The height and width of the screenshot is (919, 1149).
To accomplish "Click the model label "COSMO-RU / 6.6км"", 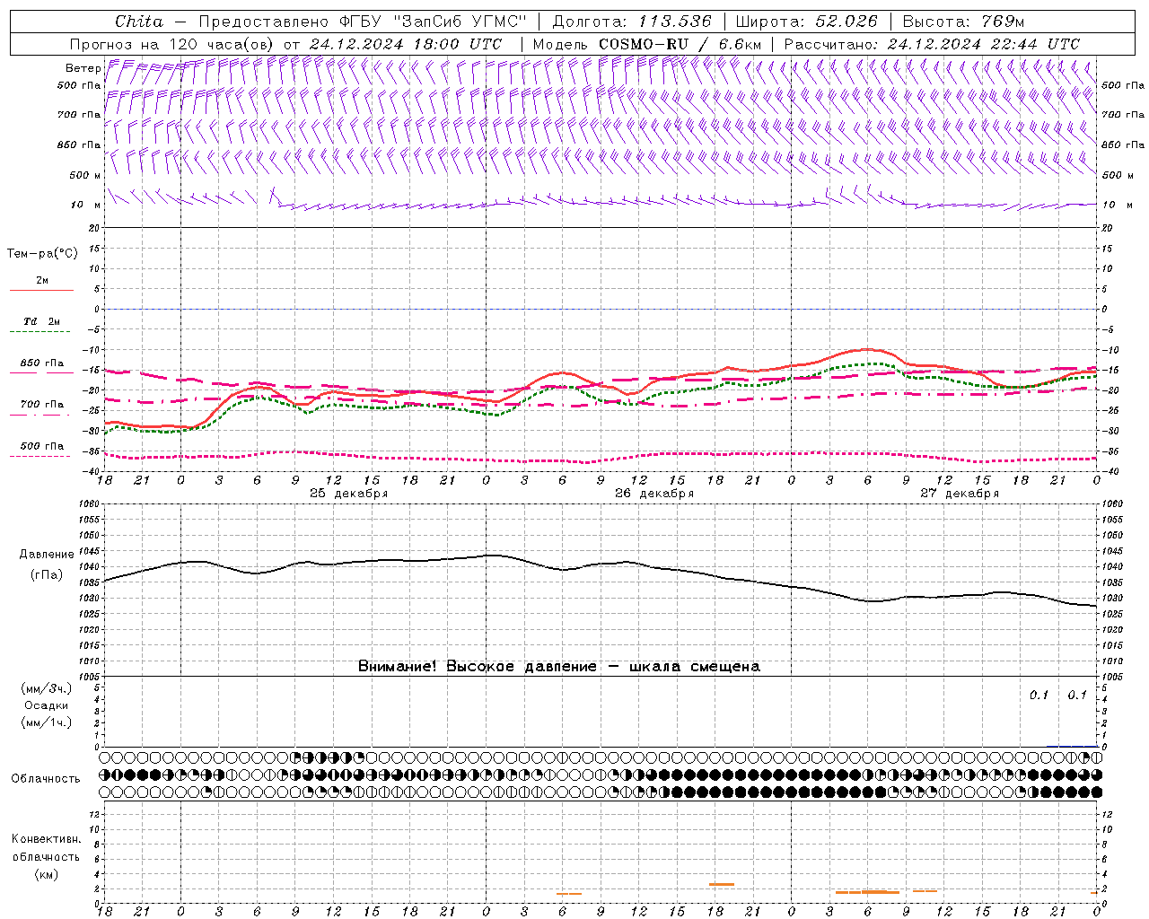I will [x=680, y=44].
